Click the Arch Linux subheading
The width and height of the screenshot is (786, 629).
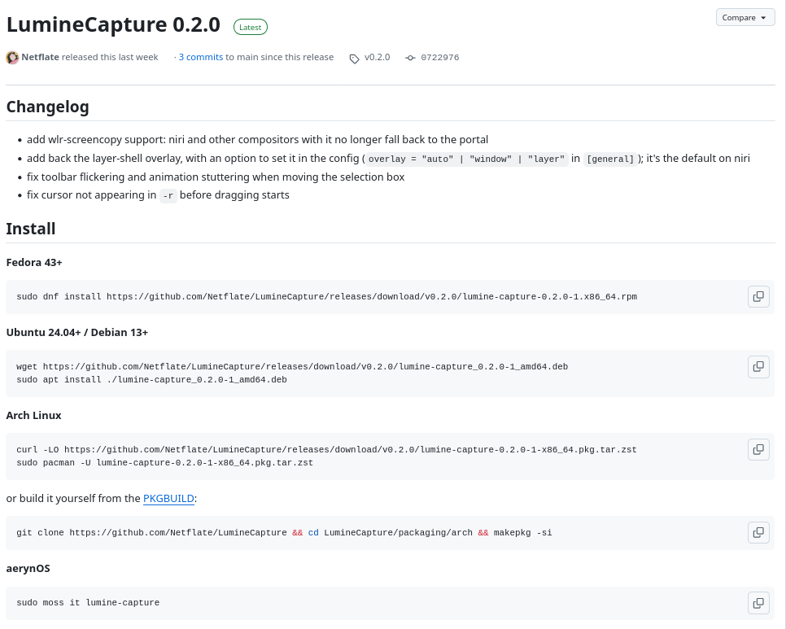coord(33,416)
